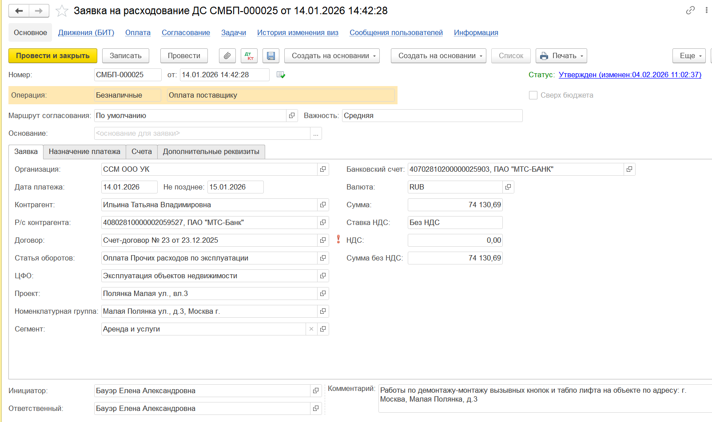The width and height of the screenshot is (712, 422).
Task: Open the Утвержден status link
Action: [630, 75]
